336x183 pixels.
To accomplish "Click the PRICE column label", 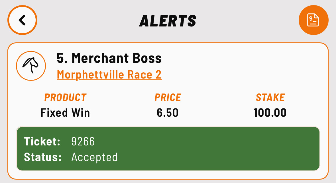I will tap(168, 98).
